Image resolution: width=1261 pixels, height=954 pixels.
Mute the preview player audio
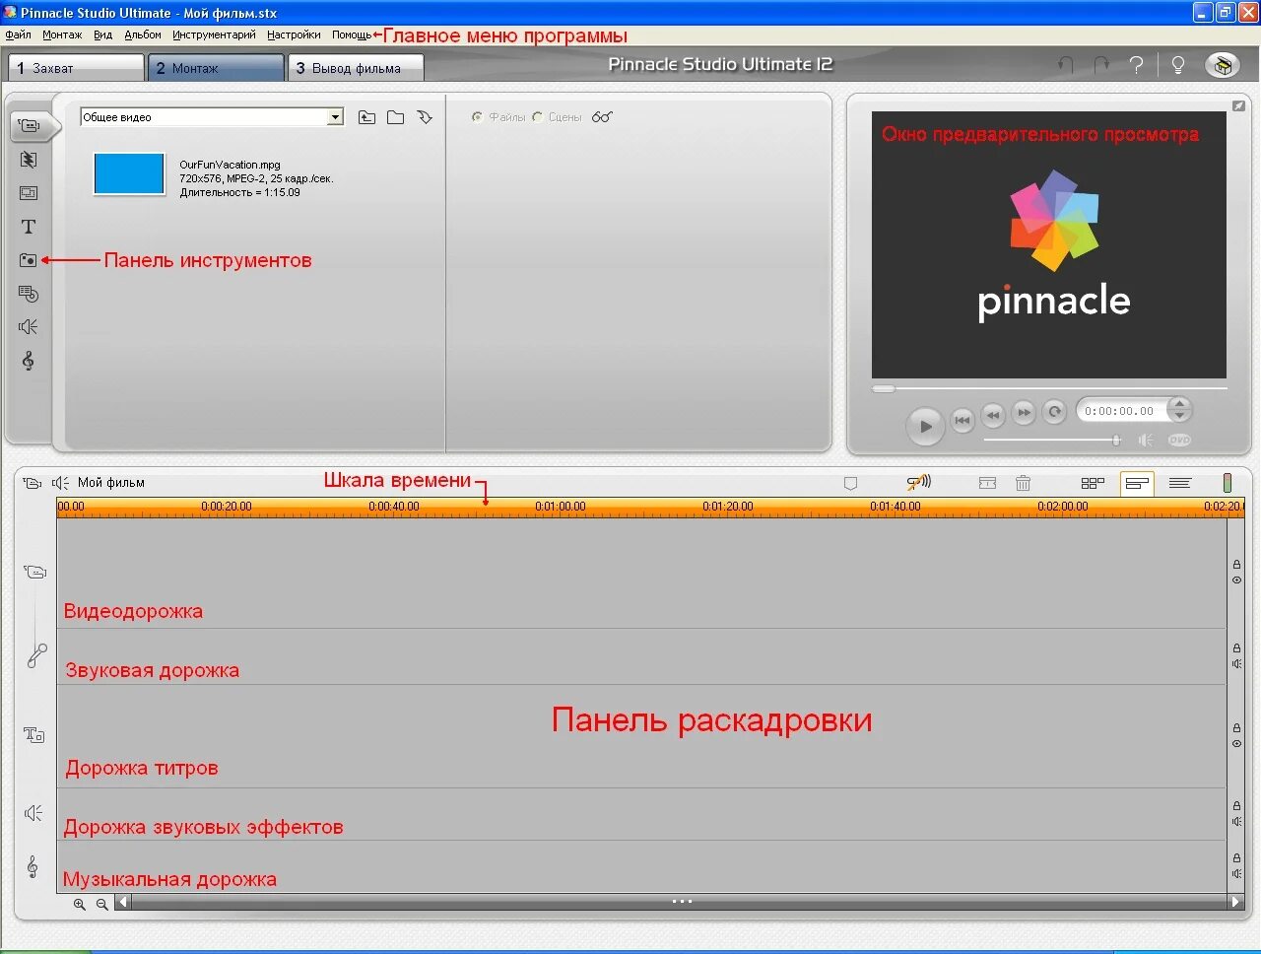pyautogui.click(x=1146, y=441)
